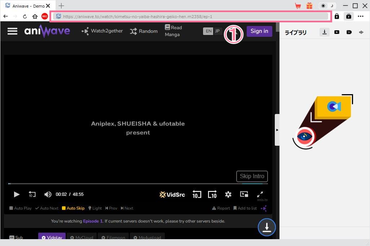Enable the Auto Play checkbox

pyautogui.click(x=12, y=208)
